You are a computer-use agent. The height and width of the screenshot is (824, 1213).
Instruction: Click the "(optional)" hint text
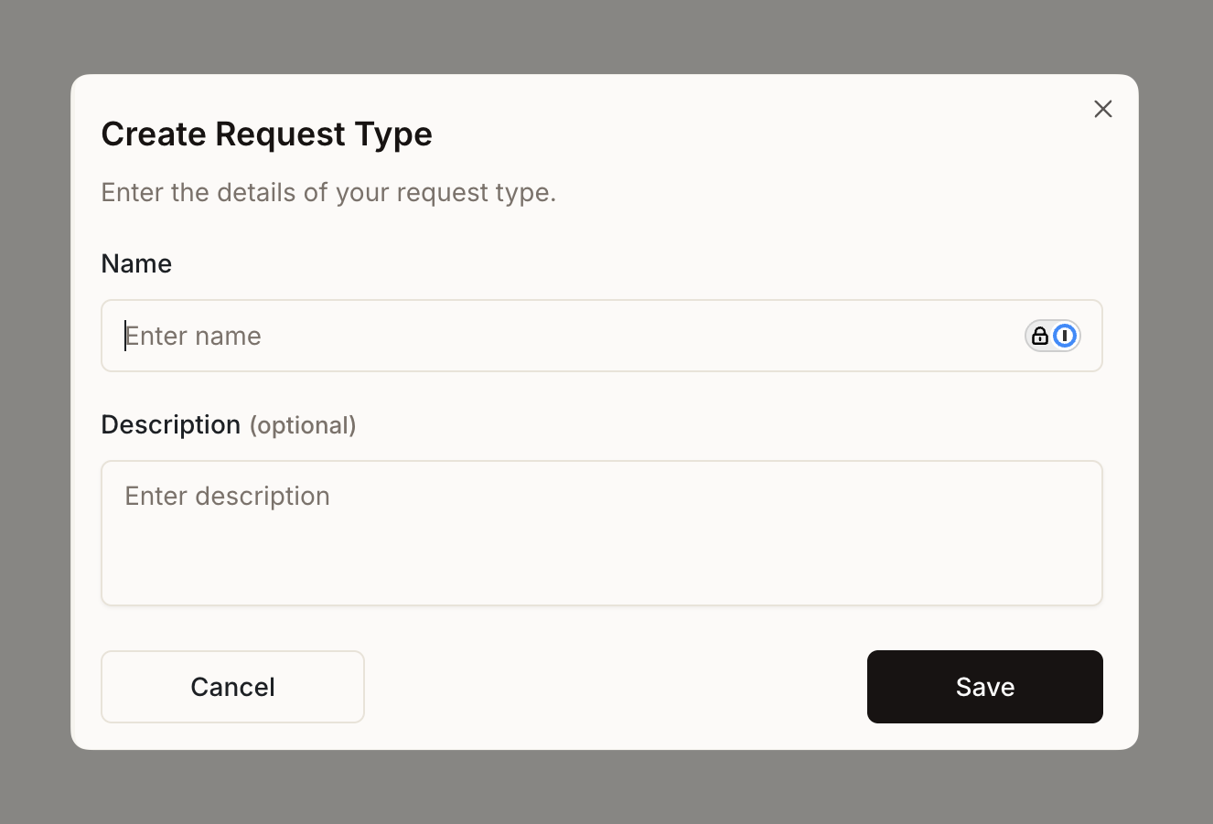point(303,425)
